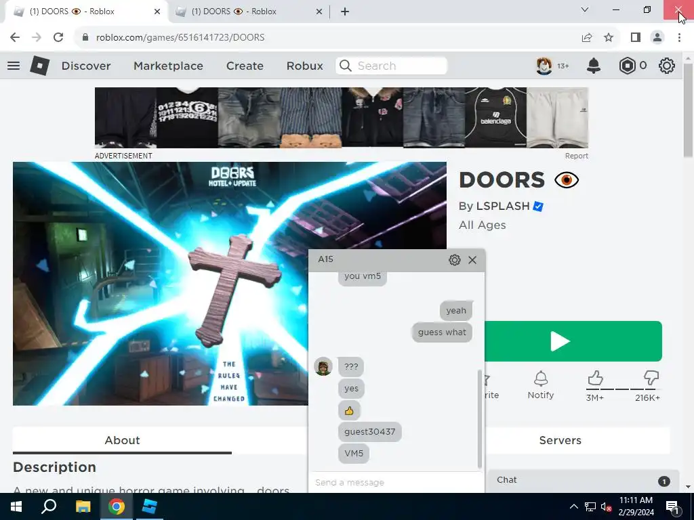Close the first DOORS tab
This screenshot has width=694, height=520.
tap(157, 12)
